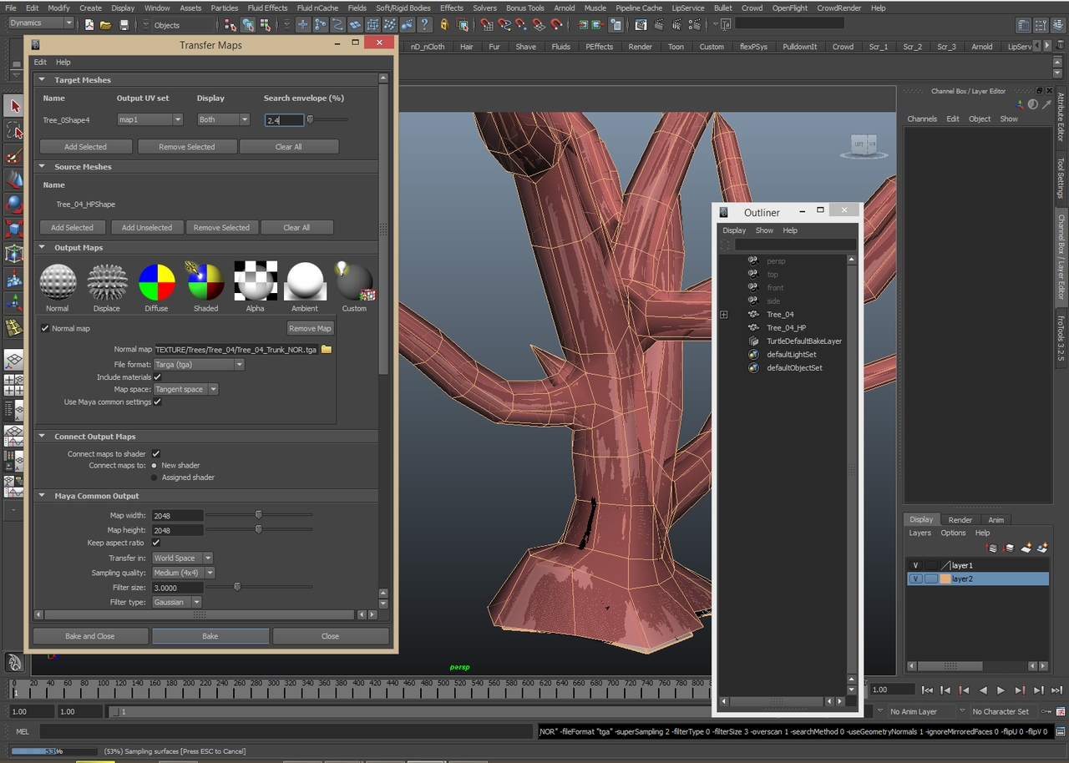The width and height of the screenshot is (1069, 763).
Task: Toggle Keep aspect ratio checkbox
Action: 155,543
